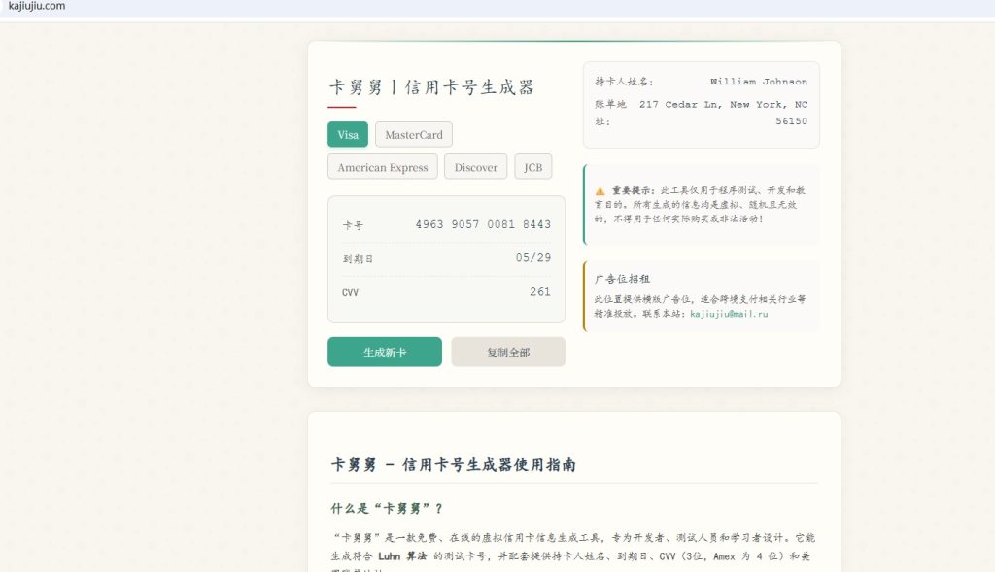Click the warning triangle icon
The width and height of the screenshot is (995, 572).
coord(600,191)
